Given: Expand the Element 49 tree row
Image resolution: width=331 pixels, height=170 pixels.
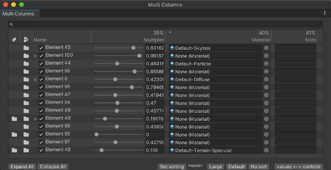Looking at the screenshot, I should (35, 119).
